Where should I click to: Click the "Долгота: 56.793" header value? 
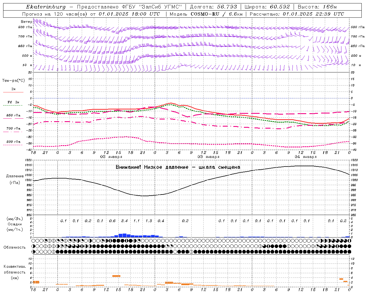(213, 7)
